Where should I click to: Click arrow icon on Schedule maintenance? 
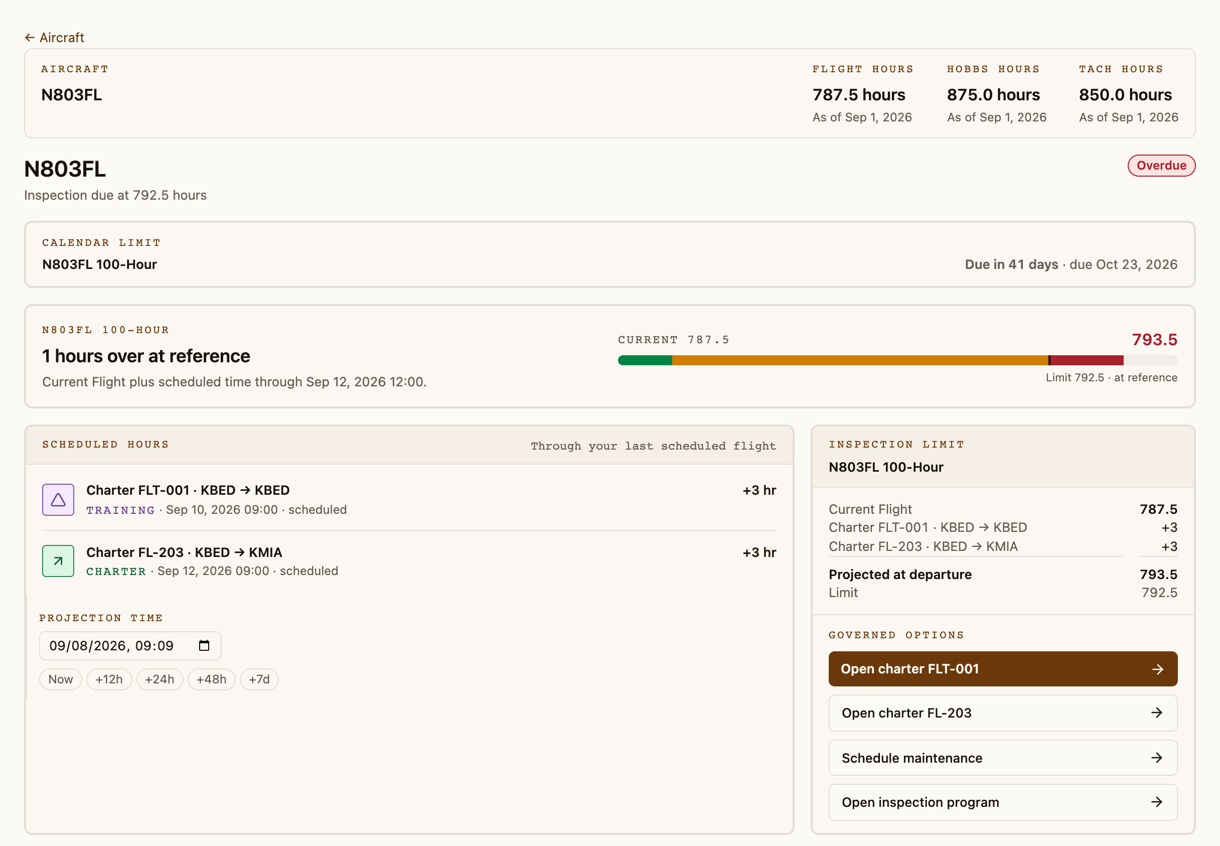[x=1157, y=758]
